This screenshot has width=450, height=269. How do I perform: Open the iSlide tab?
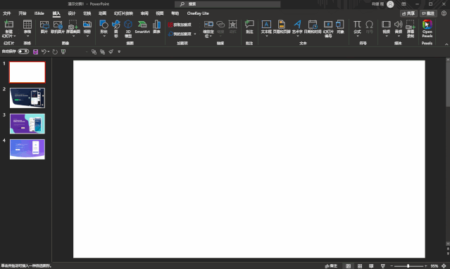(x=39, y=13)
